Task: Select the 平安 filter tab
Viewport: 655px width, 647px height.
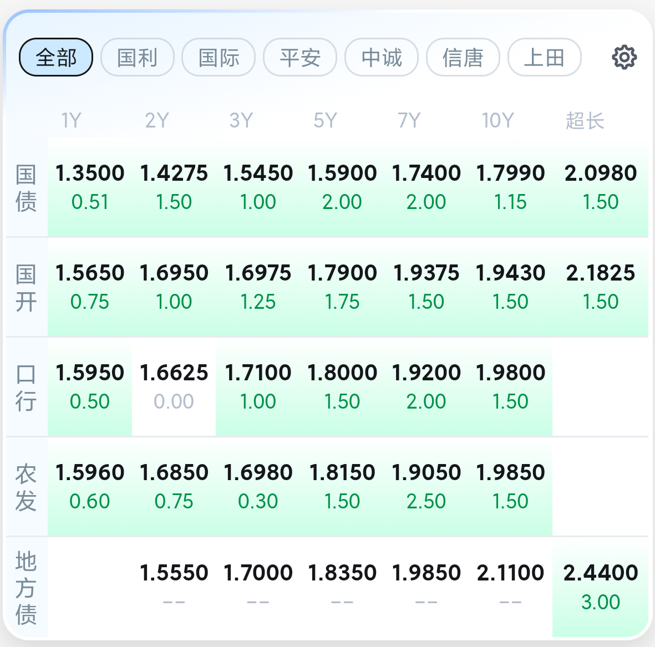Action: point(300,57)
